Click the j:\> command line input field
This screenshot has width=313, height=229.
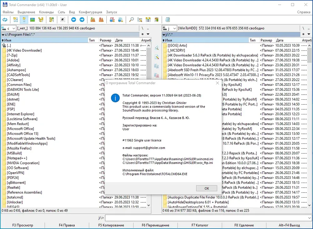pos(206,218)
